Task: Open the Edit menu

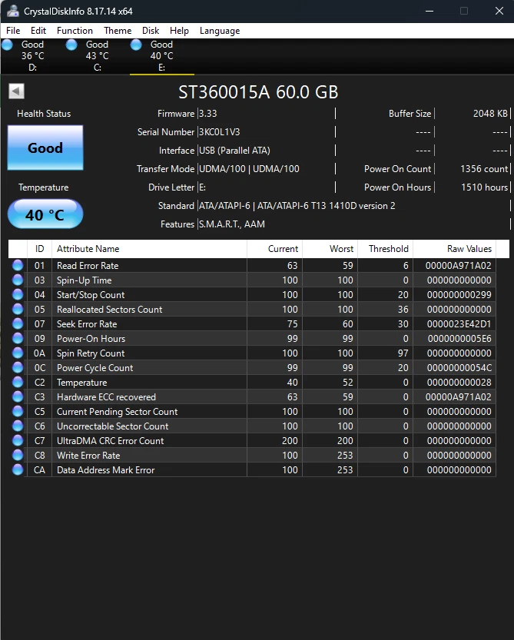Action: pyautogui.click(x=38, y=31)
